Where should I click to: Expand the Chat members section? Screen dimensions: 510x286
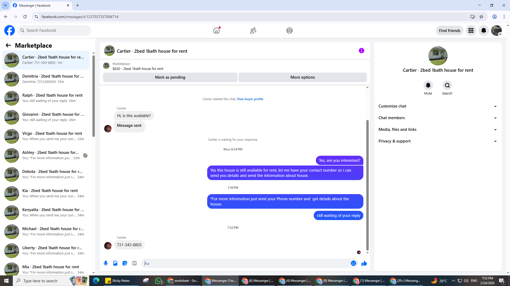coord(437,118)
